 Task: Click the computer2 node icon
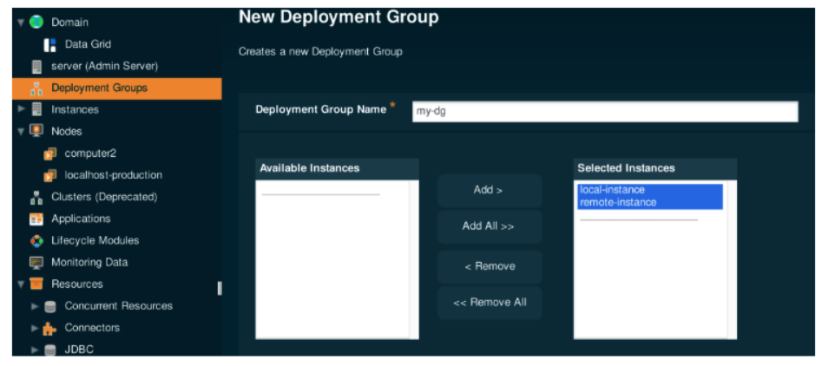(49, 154)
